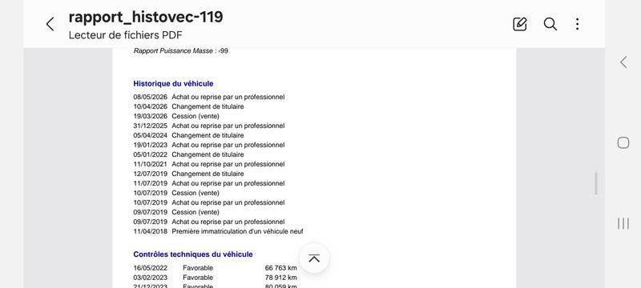Tap the Android back navigation chevron

click(x=623, y=62)
